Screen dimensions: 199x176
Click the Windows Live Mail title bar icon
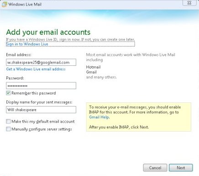coord(4,4)
